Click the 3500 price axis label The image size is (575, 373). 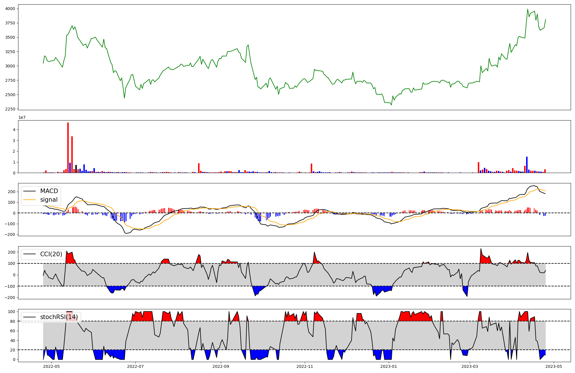coord(10,38)
